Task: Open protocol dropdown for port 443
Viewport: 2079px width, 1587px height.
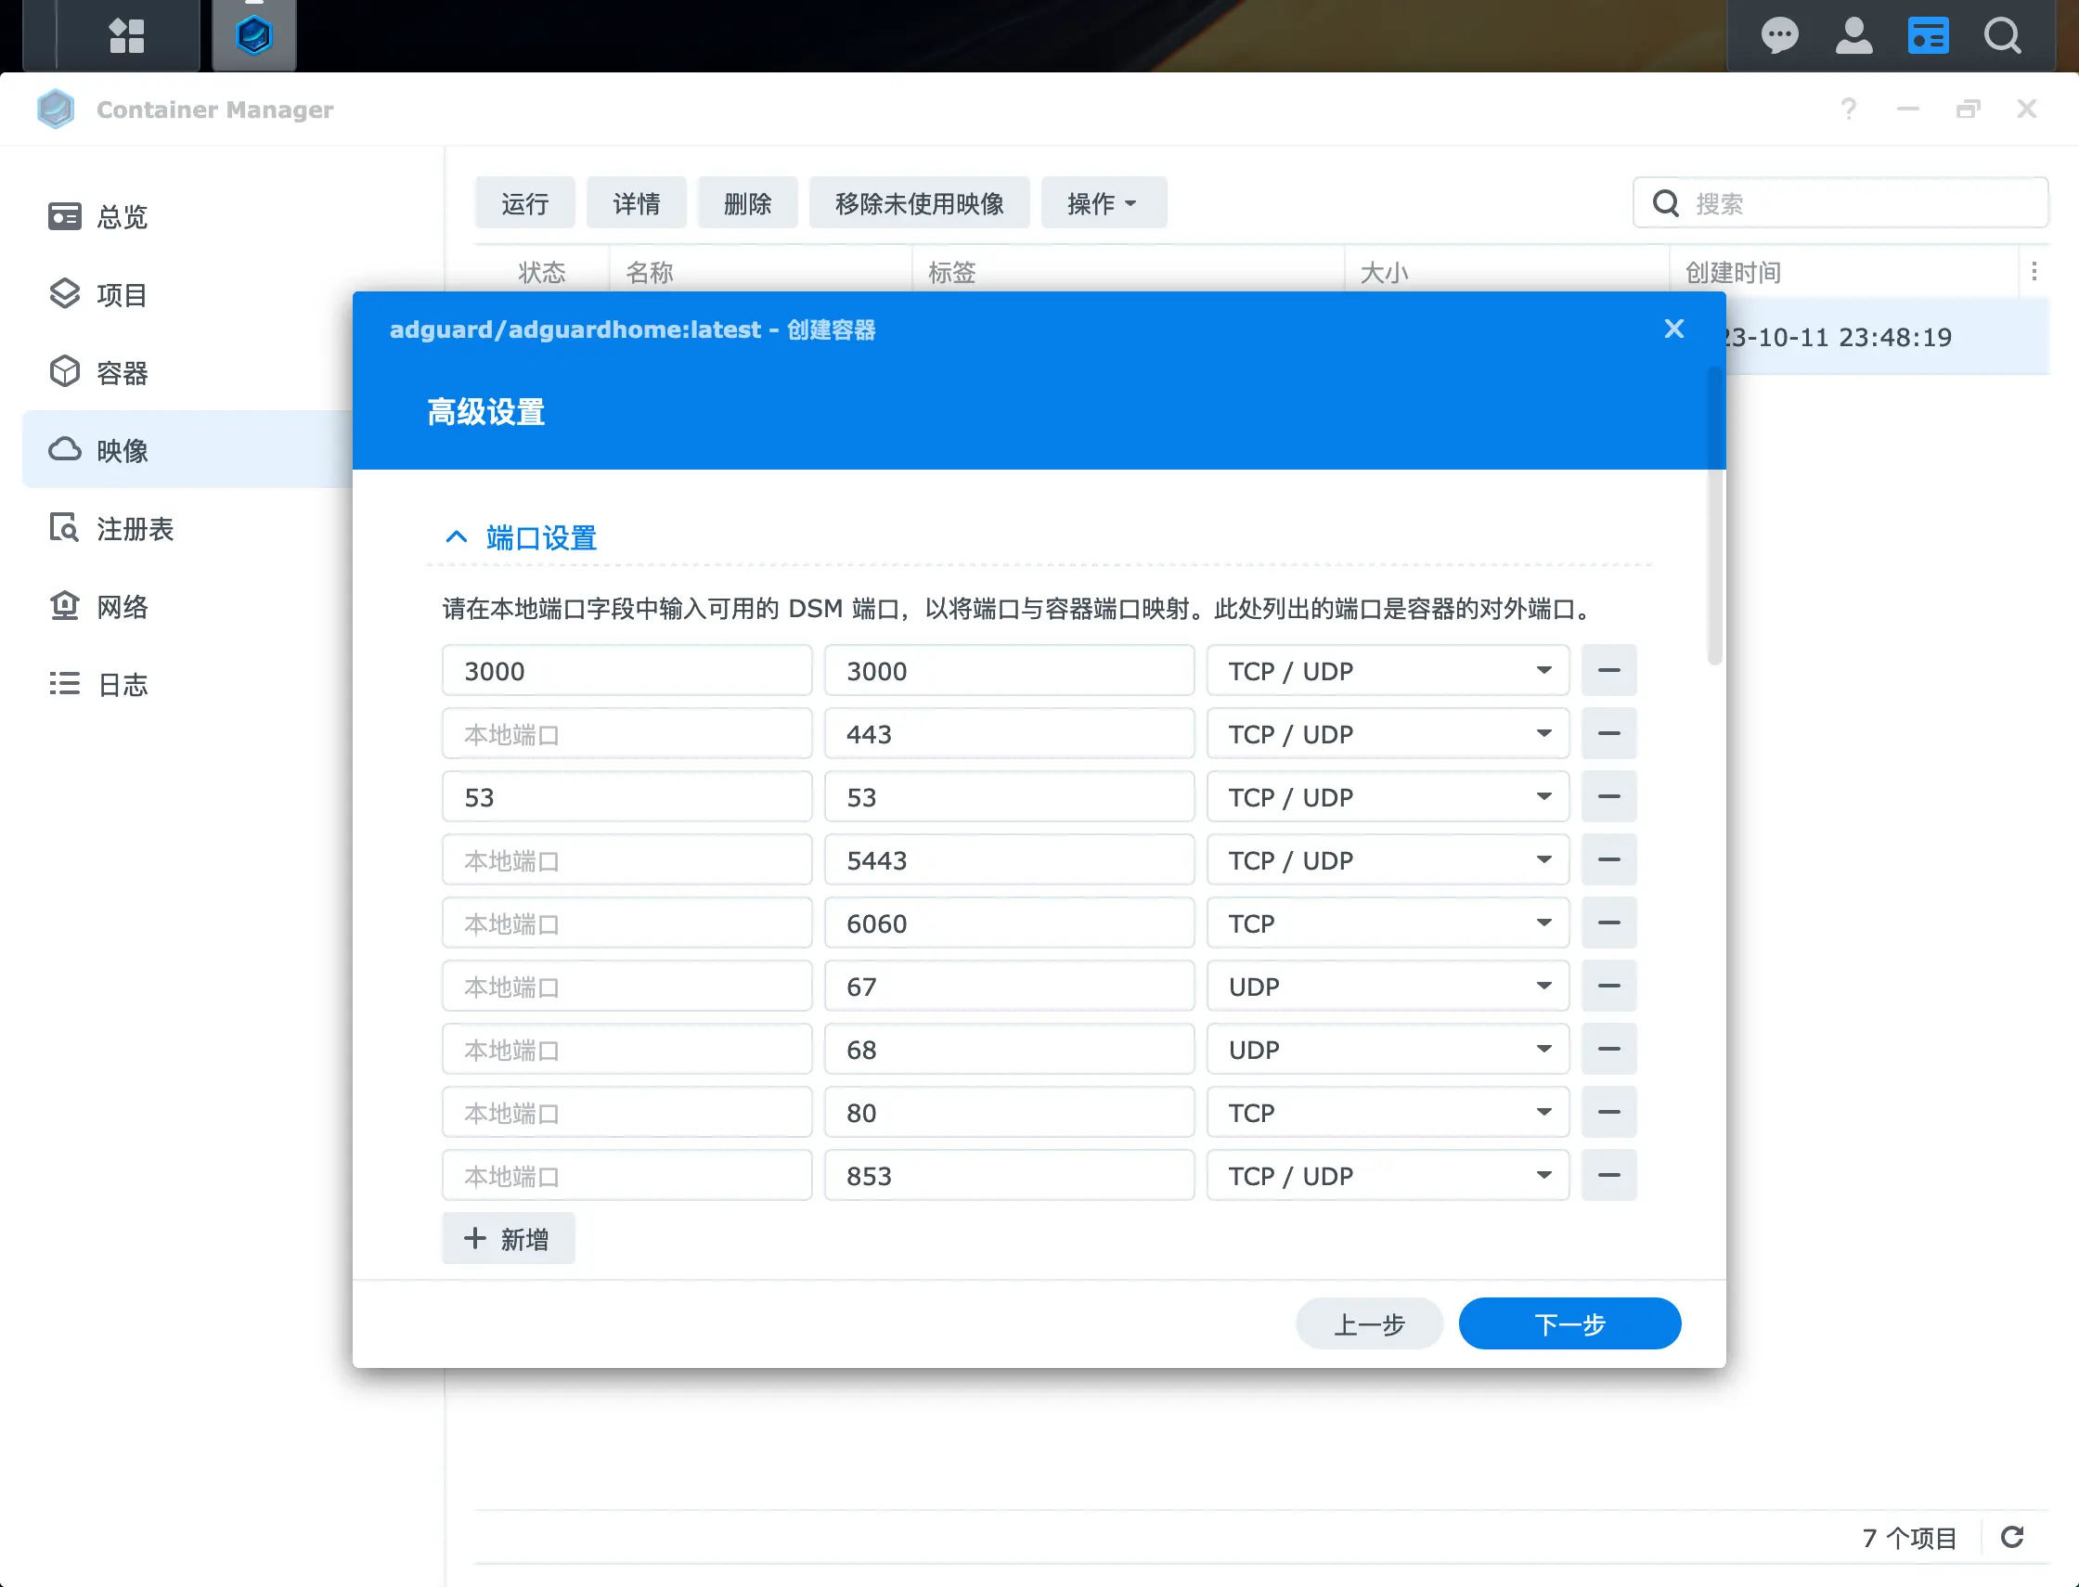Action: click(1388, 734)
